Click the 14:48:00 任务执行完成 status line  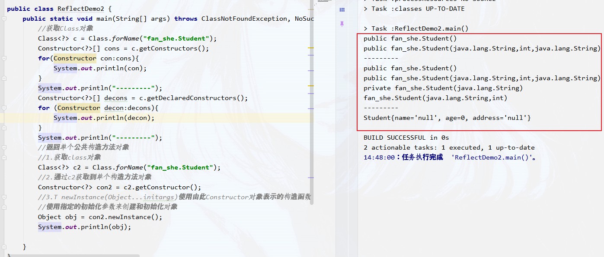point(450,157)
